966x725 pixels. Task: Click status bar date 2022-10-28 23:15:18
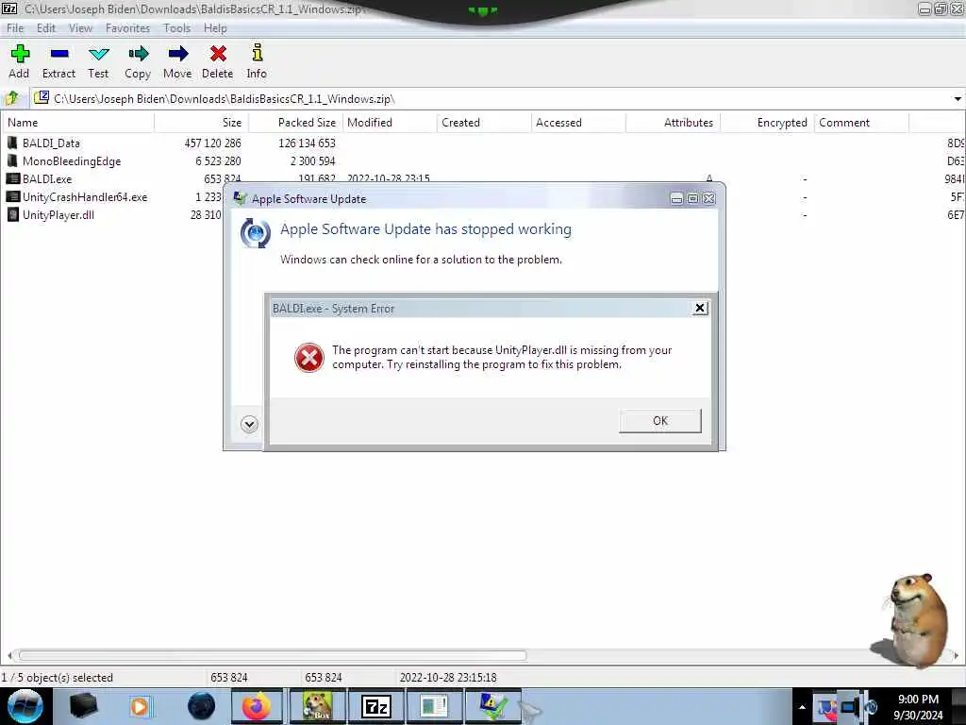click(x=448, y=678)
